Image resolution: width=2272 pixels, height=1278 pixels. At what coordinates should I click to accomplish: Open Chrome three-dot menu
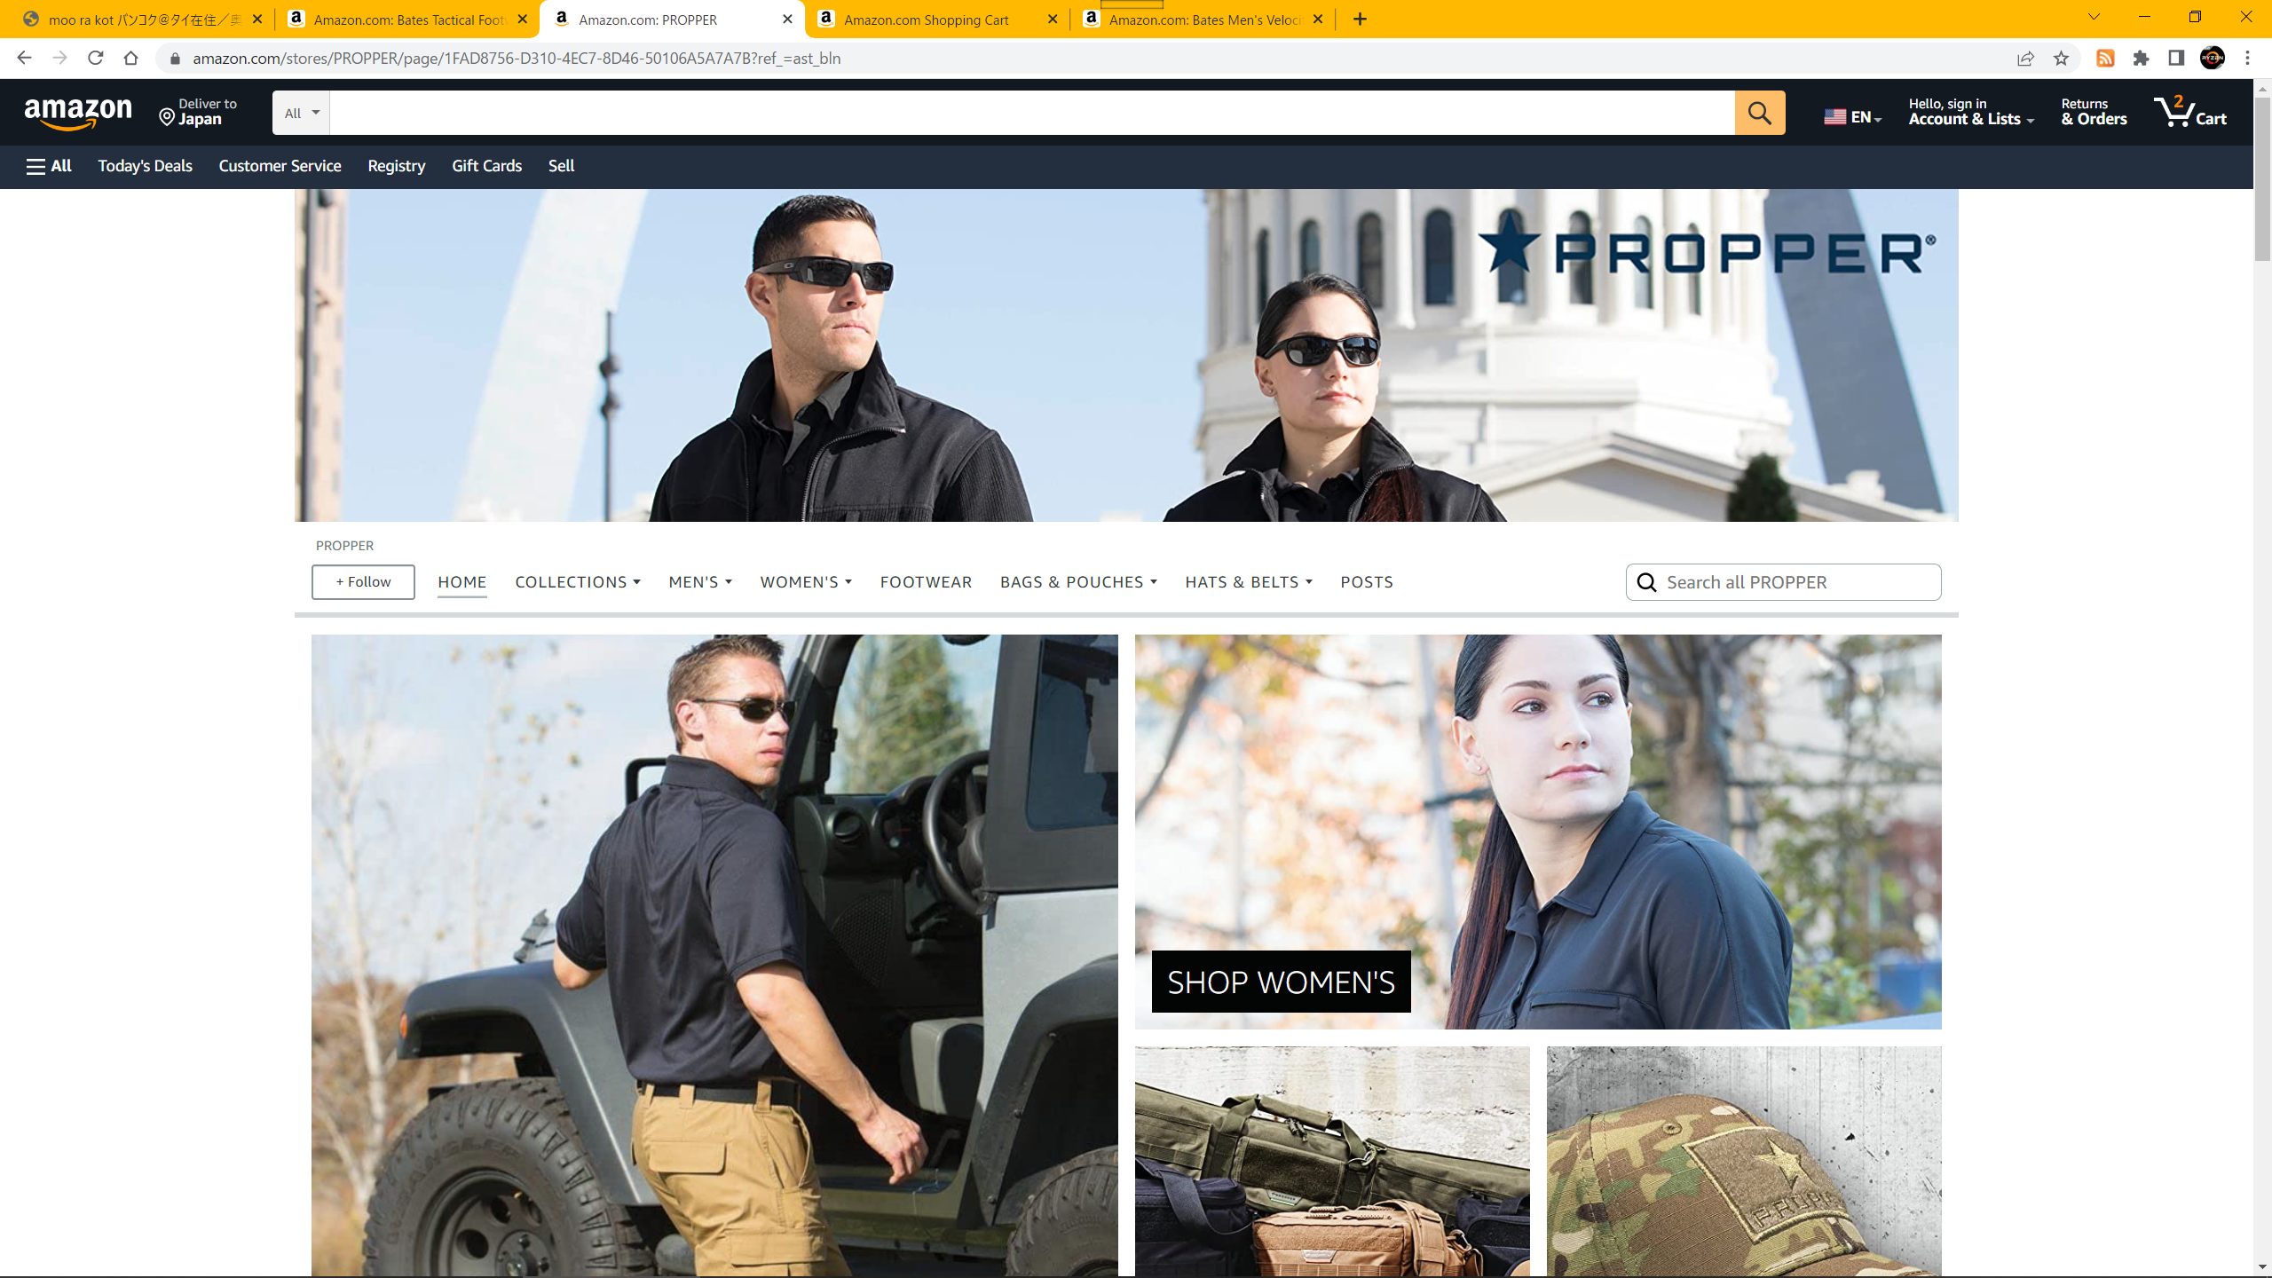2248,59
